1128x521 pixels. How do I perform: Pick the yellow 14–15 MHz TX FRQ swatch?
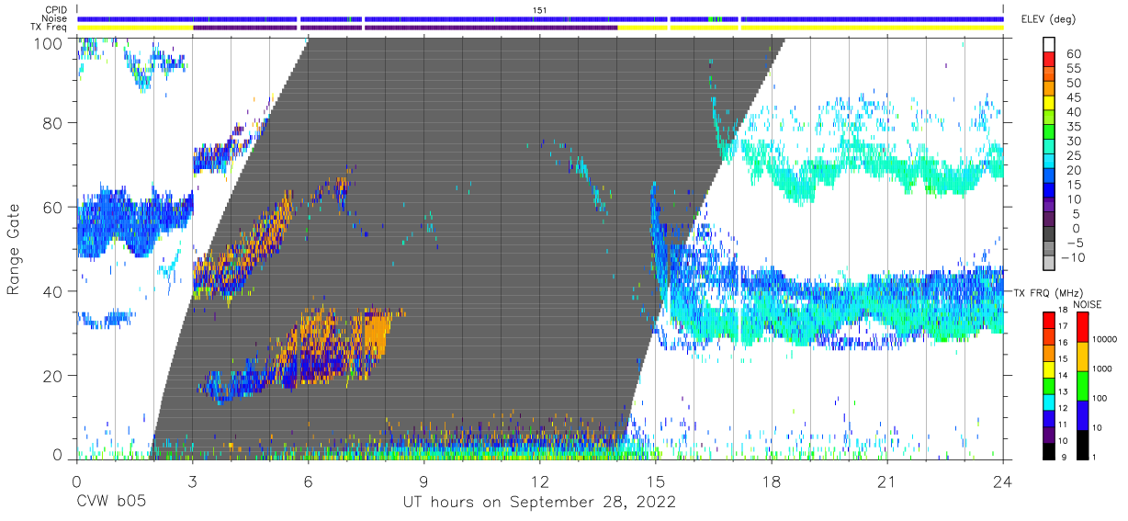1050,368
